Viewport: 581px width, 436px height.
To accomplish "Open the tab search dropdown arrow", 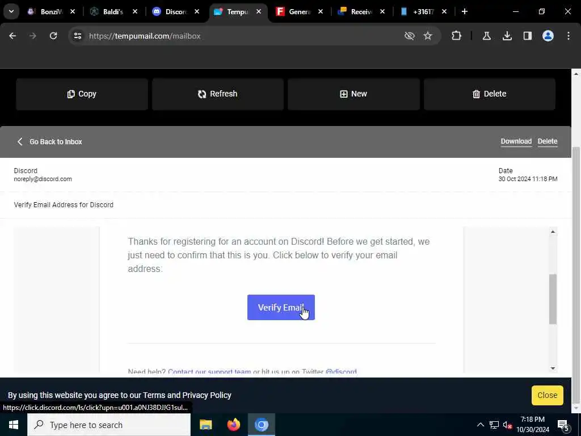I will pos(11,11).
